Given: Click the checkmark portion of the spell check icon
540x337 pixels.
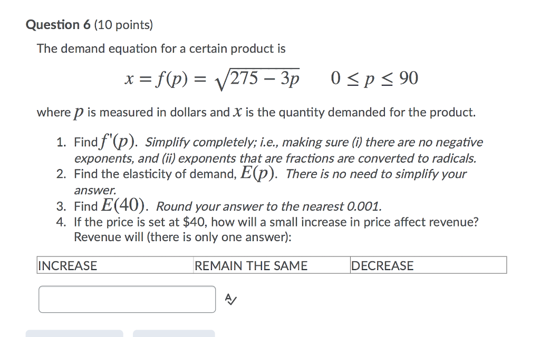Looking at the screenshot, I should point(233,300).
